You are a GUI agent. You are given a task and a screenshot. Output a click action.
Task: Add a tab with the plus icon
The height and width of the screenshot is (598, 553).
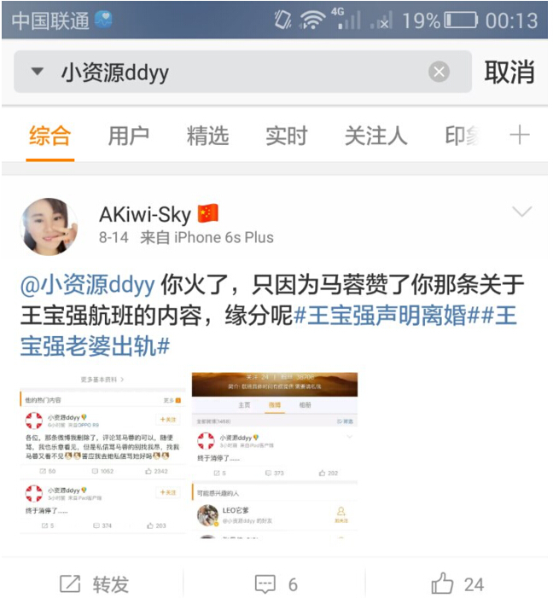(x=520, y=136)
